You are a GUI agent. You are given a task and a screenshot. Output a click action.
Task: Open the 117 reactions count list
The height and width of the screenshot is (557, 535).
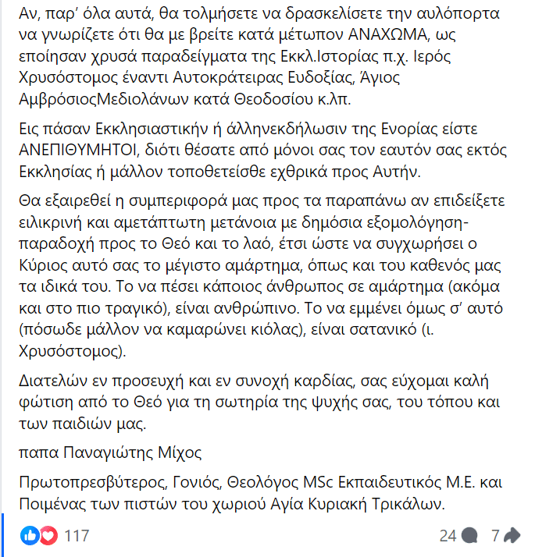pyautogui.click(x=77, y=536)
